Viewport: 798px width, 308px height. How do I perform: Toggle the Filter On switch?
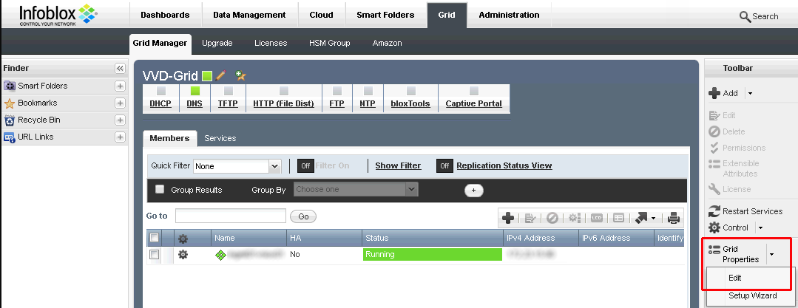[x=305, y=165]
